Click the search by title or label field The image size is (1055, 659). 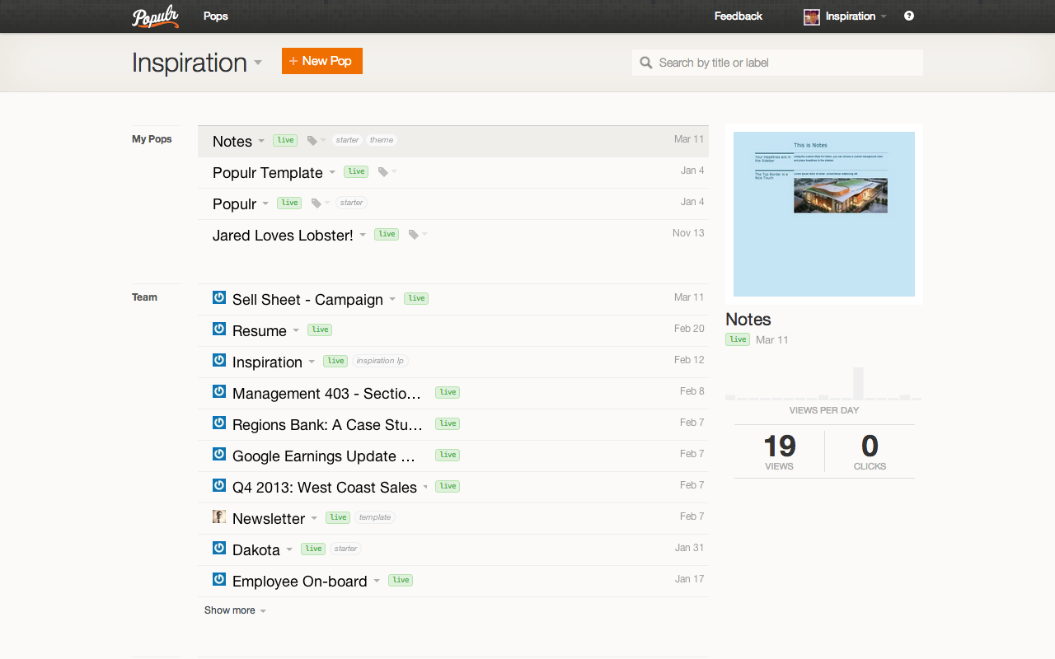coord(777,63)
